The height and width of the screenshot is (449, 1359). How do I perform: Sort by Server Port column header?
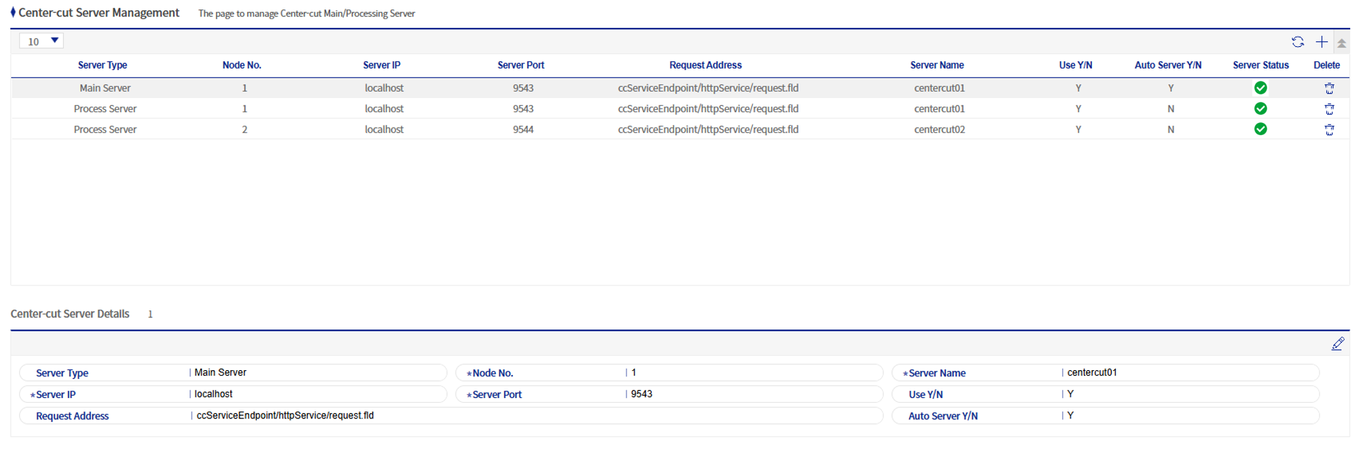click(520, 65)
